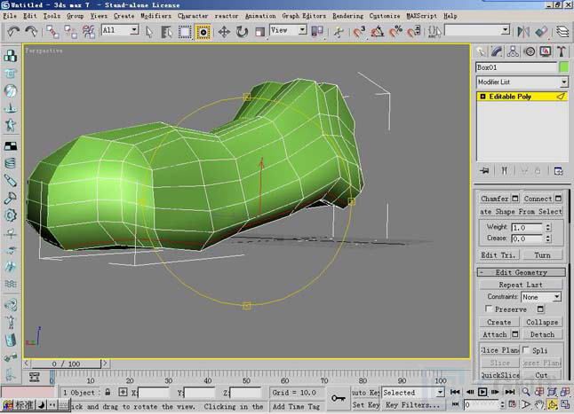Open the Constraints None dropdown

coord(541,297)
